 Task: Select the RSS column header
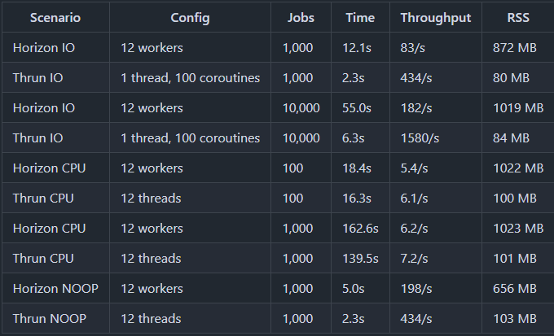pos(518,18)
